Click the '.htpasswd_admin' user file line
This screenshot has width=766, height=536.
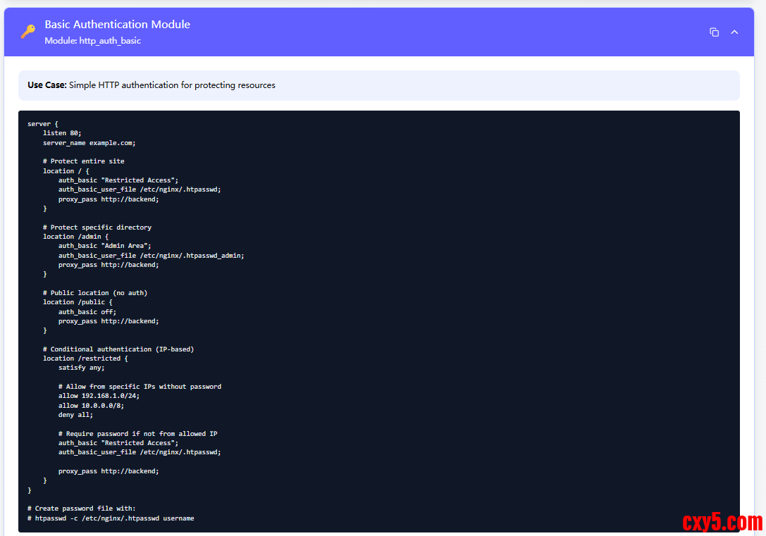(x=151, y=255)
